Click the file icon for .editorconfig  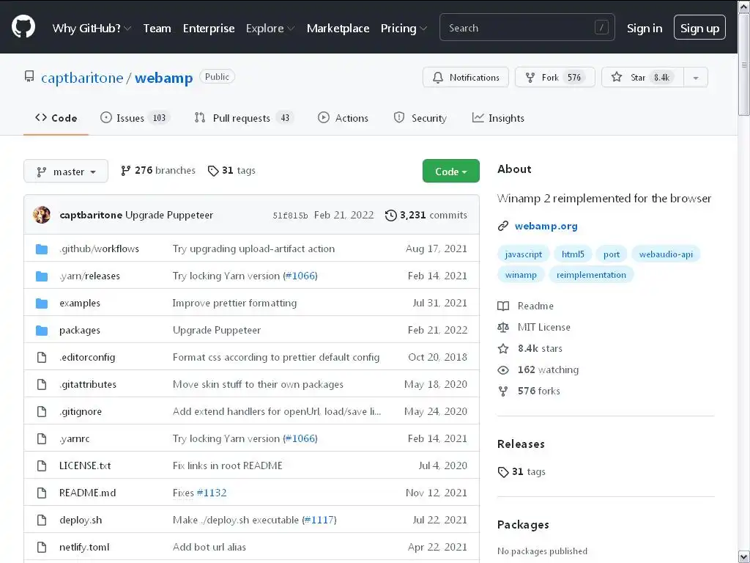pyautogui.click(x=42, y=357)
